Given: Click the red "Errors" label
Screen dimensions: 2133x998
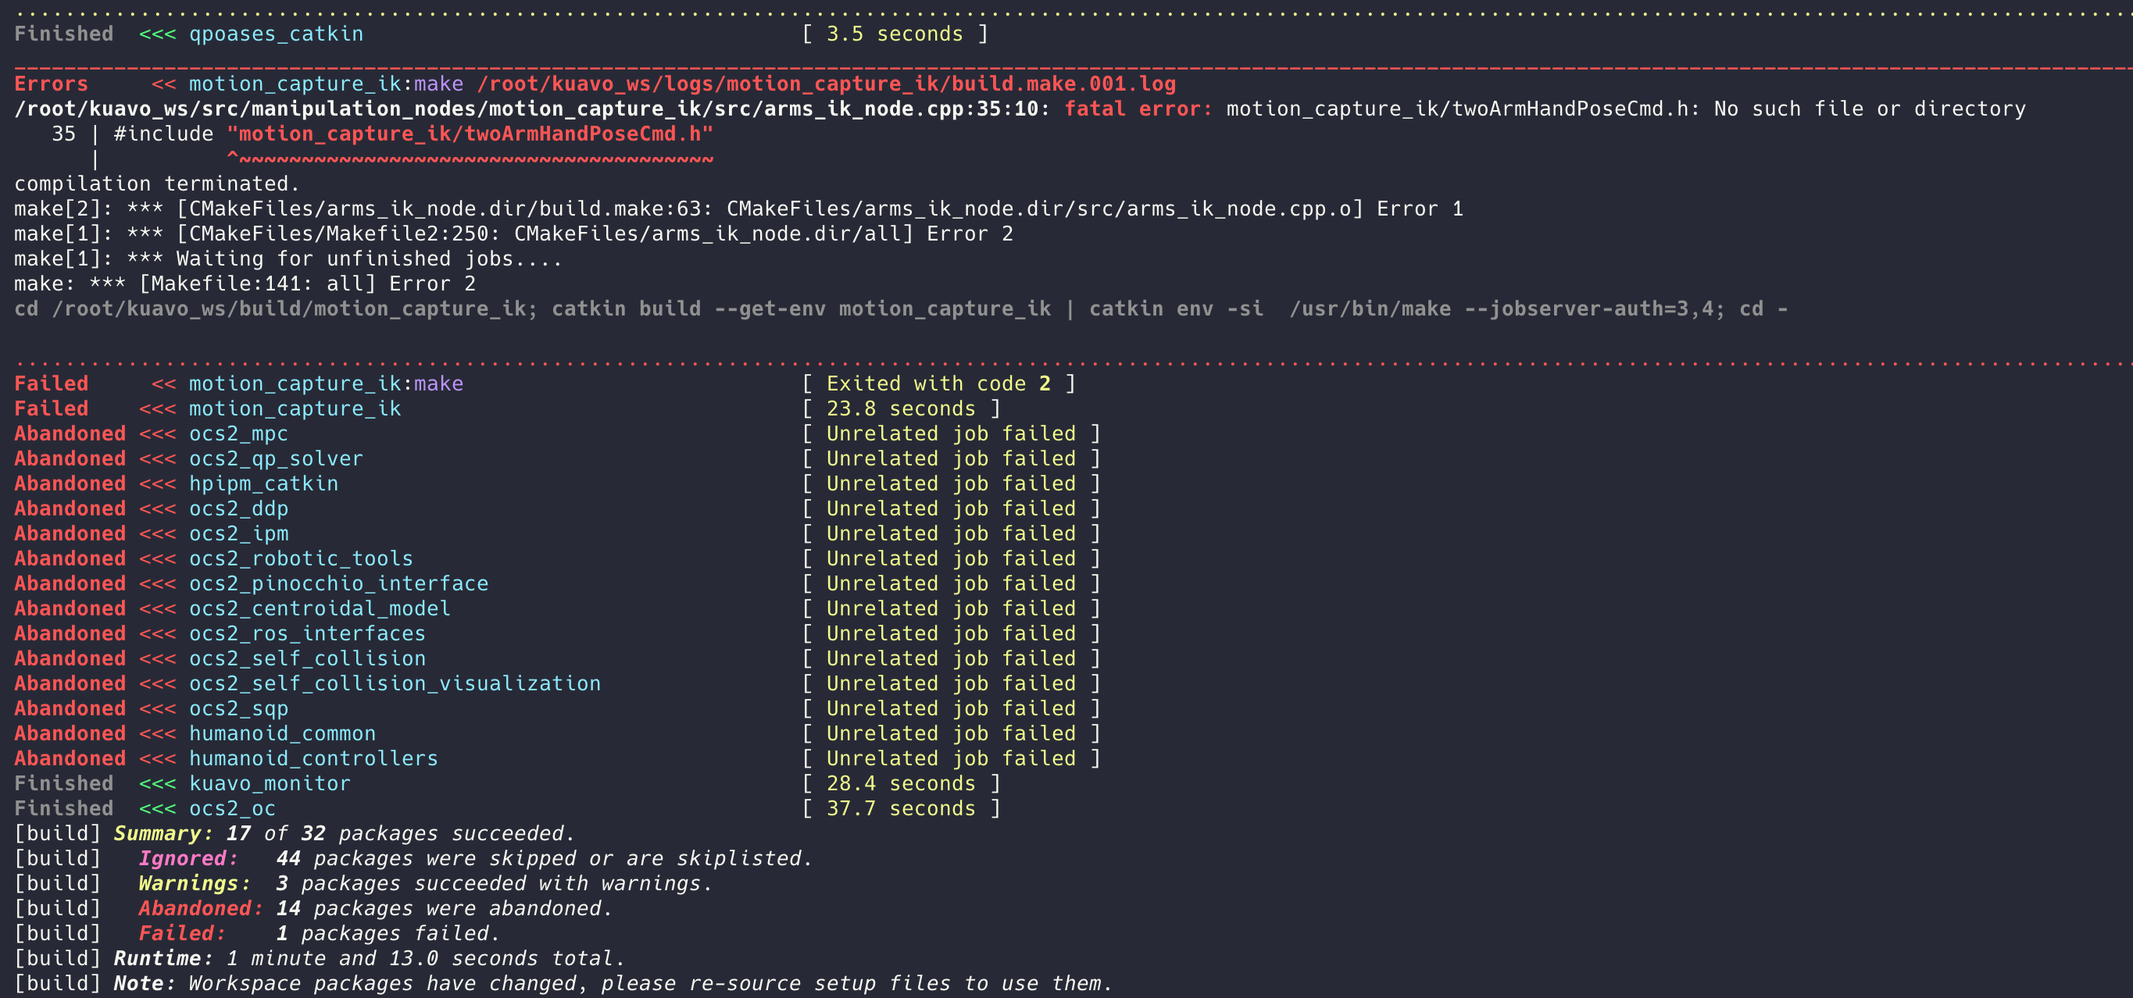Looking at the screenshot, I should pyautogui.click(x=51, y=84).
